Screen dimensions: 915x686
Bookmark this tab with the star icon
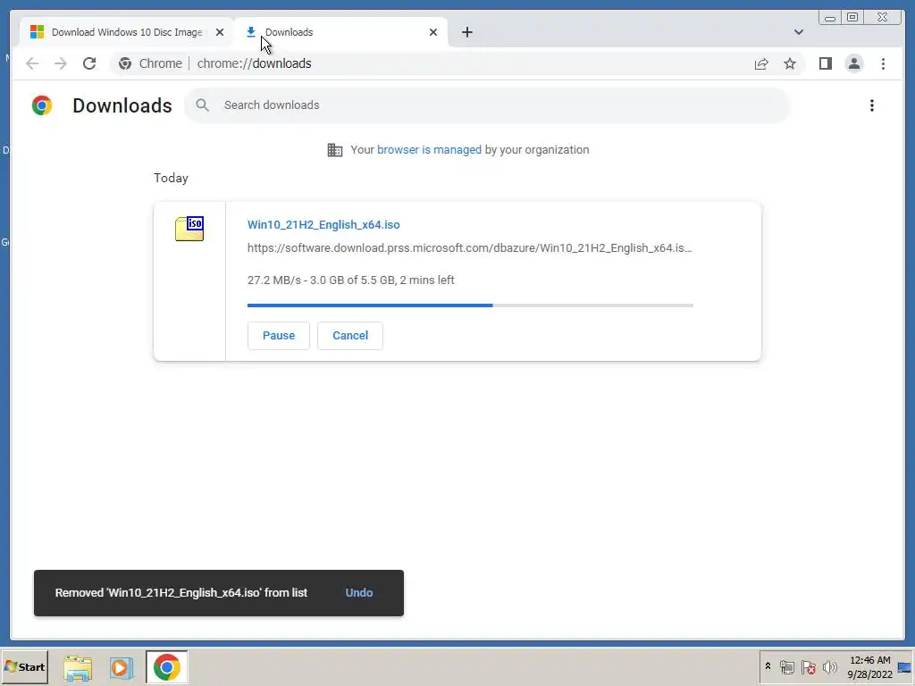[790, 63]
